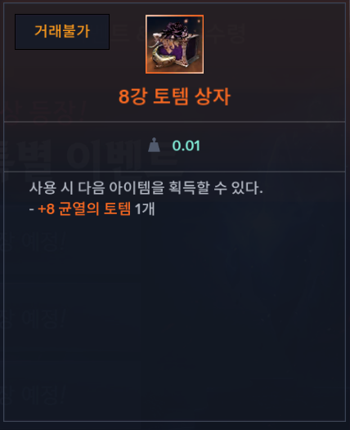Screen dimensions: 350x430
Task: Click the description text 사용 시 다음 아이템을 획득할 수 있다
Action: tap(146, 188)
